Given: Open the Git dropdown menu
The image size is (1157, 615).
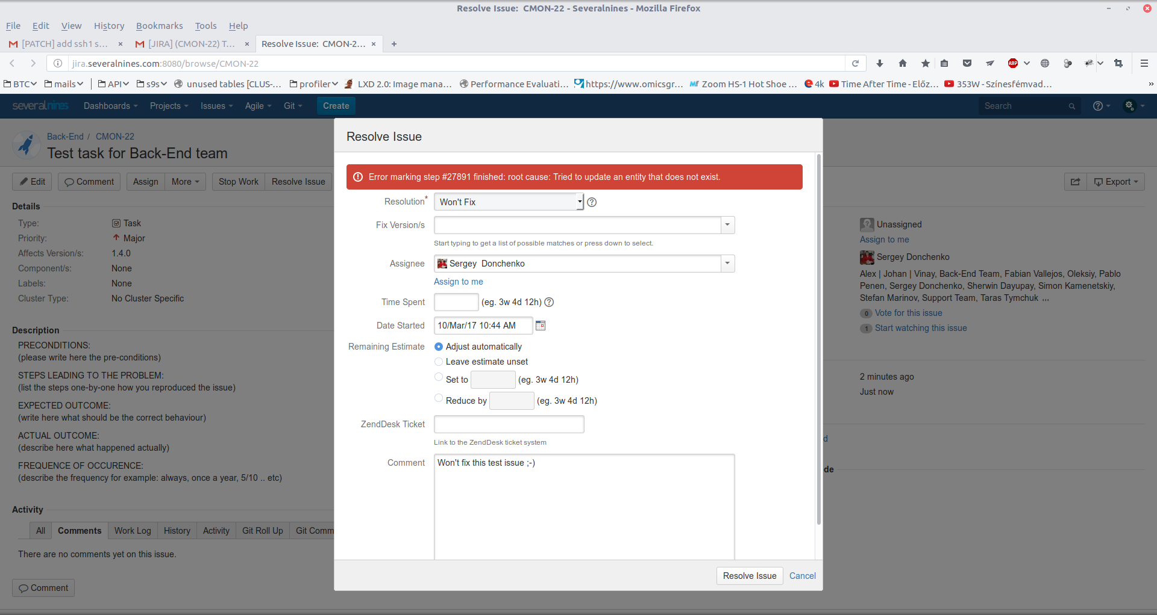Looking at the screenshot, I should (293, 106).
